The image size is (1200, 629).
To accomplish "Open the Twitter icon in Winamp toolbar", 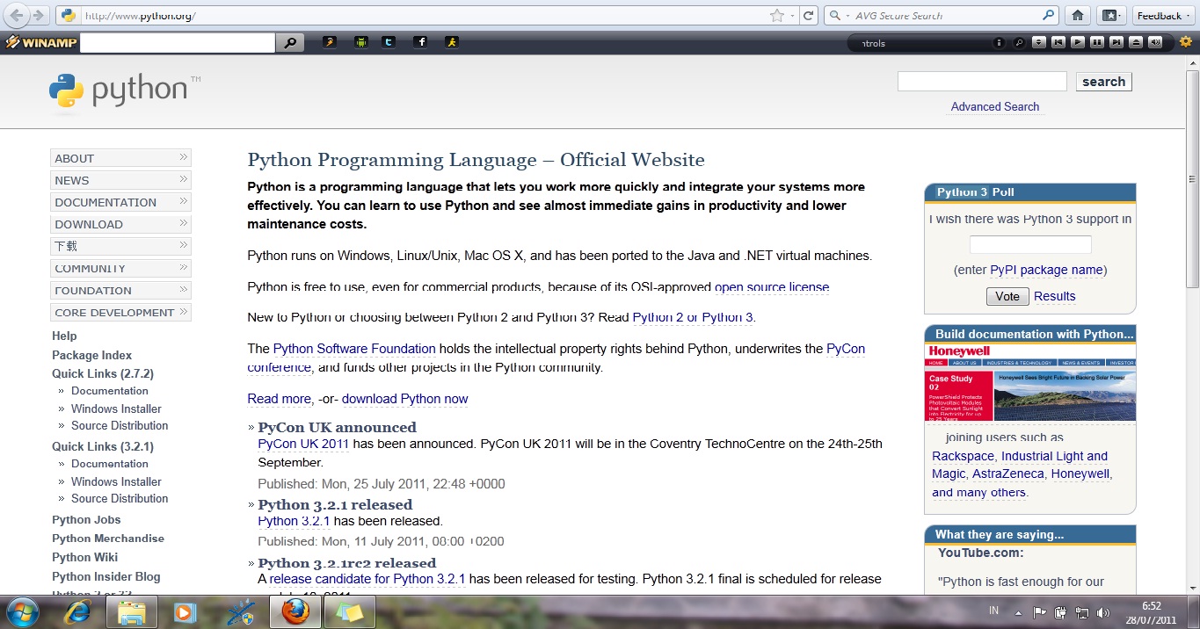I will point(389,42).
